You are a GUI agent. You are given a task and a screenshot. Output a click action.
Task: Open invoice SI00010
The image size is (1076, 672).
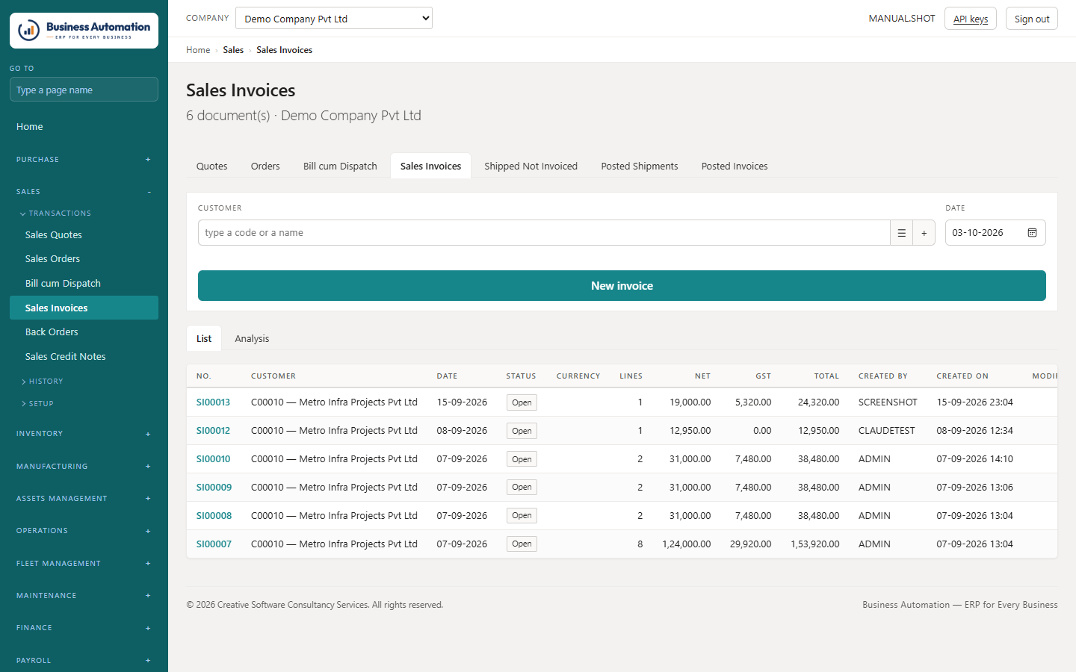tap(213, 459)
